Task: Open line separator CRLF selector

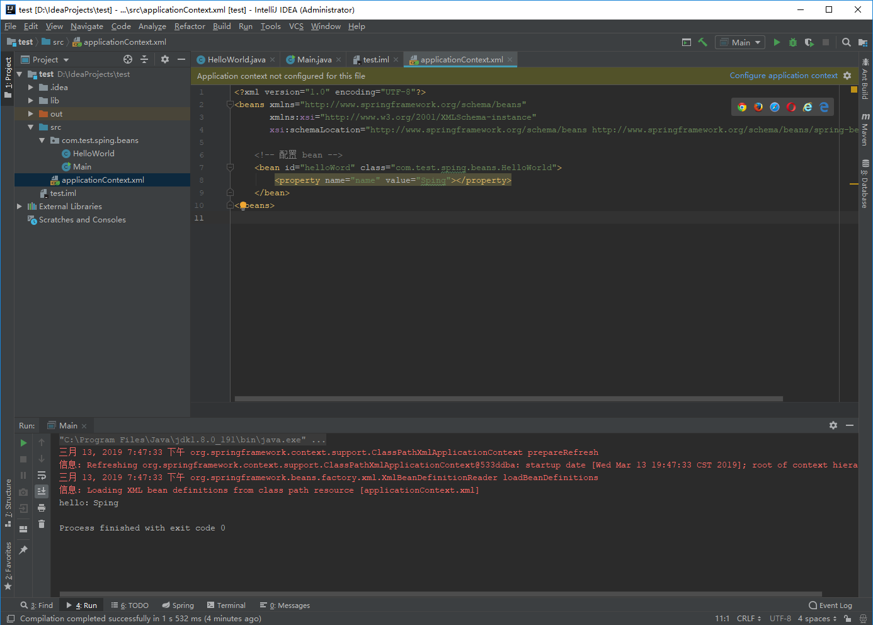Action: coord(749,619)
